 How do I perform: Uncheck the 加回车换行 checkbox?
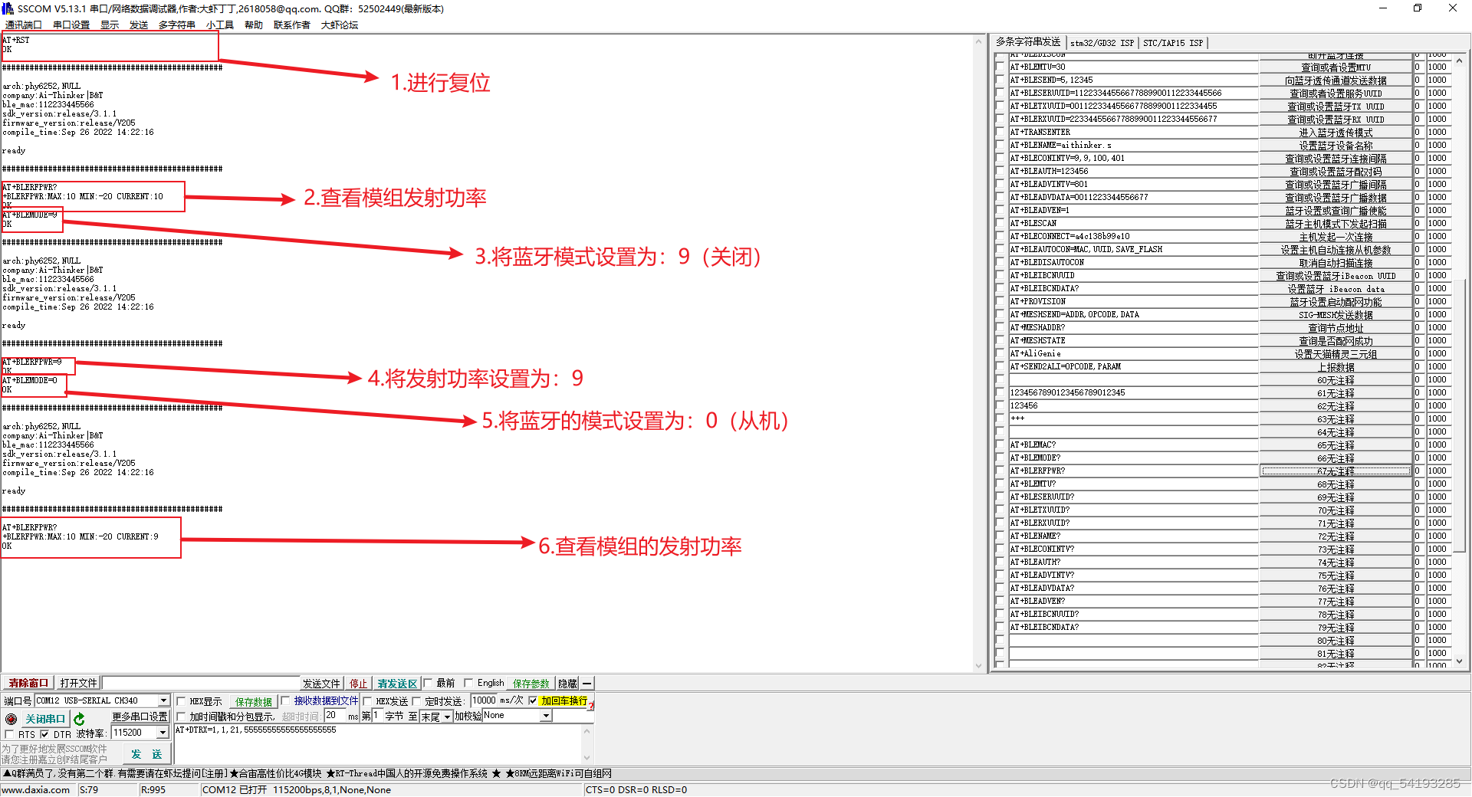click(534, 700)
